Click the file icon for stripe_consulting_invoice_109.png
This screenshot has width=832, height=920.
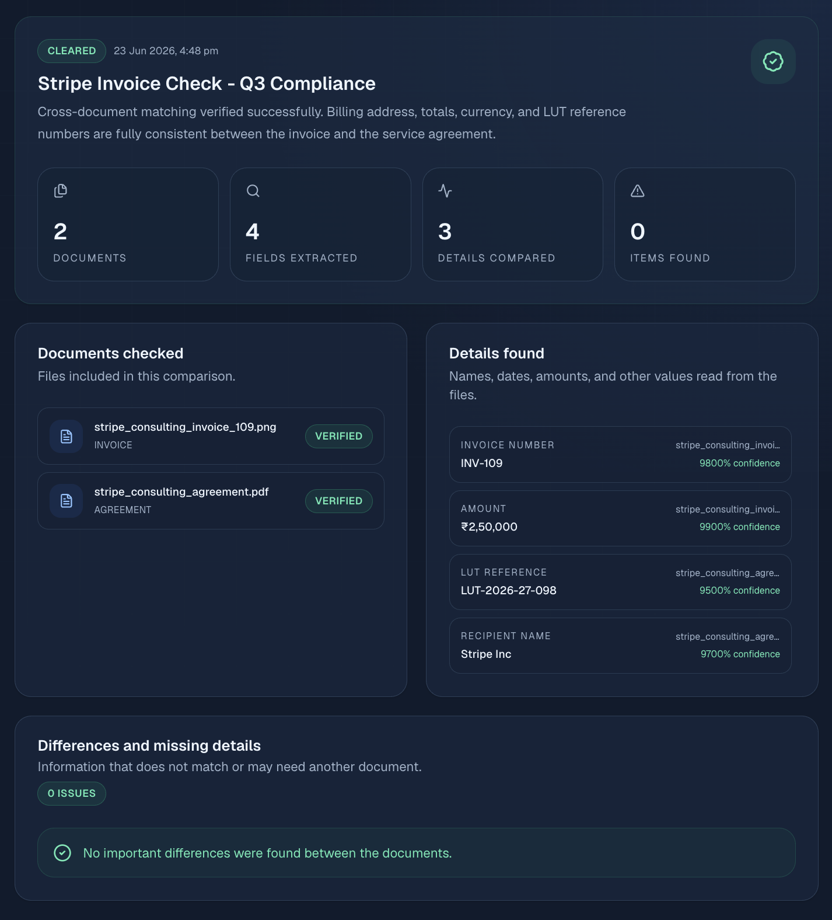tap(67, 436)
